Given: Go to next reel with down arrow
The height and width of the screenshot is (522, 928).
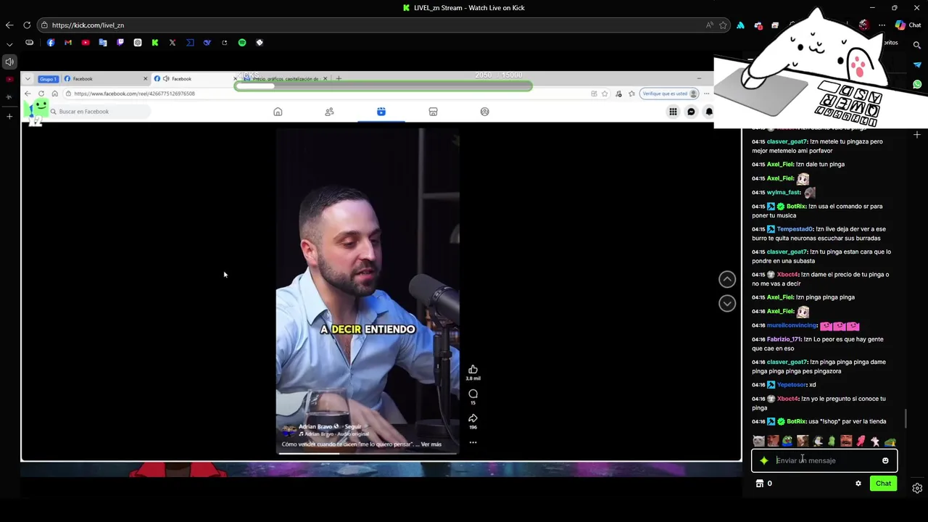Looking at the screenshot, I should click(x=727, y=303).
